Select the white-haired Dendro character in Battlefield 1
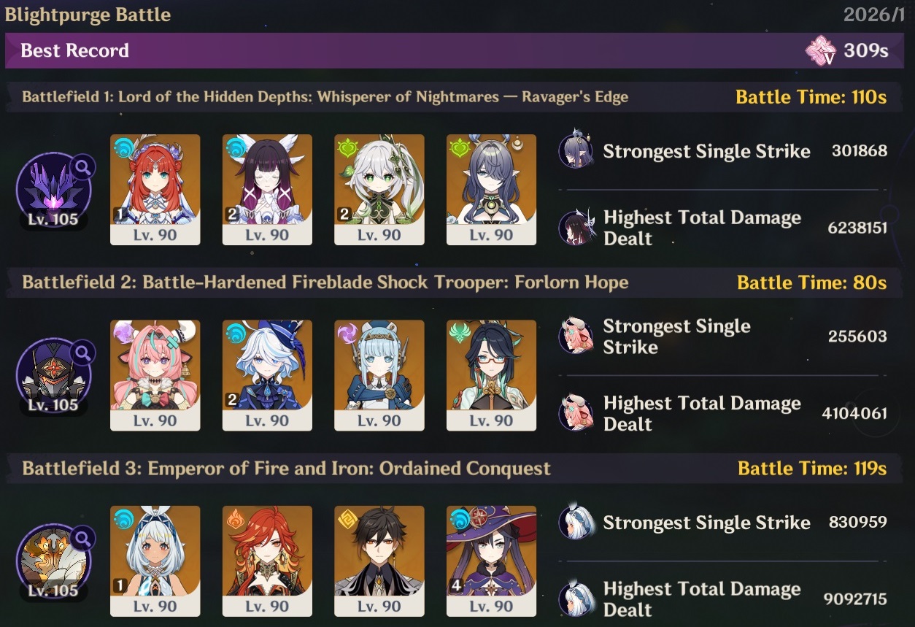 pyautogui.click(x=379, y=189)
